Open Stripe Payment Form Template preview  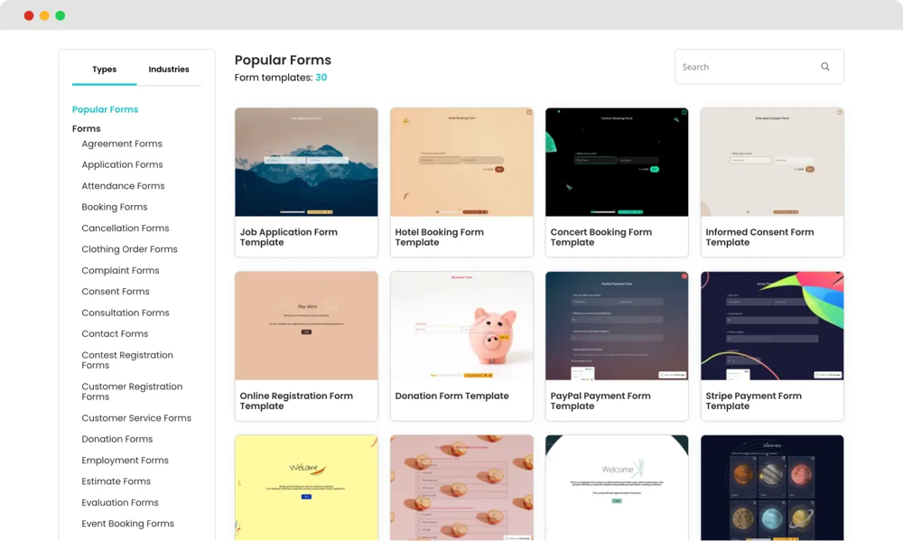(x=772, y=326)
